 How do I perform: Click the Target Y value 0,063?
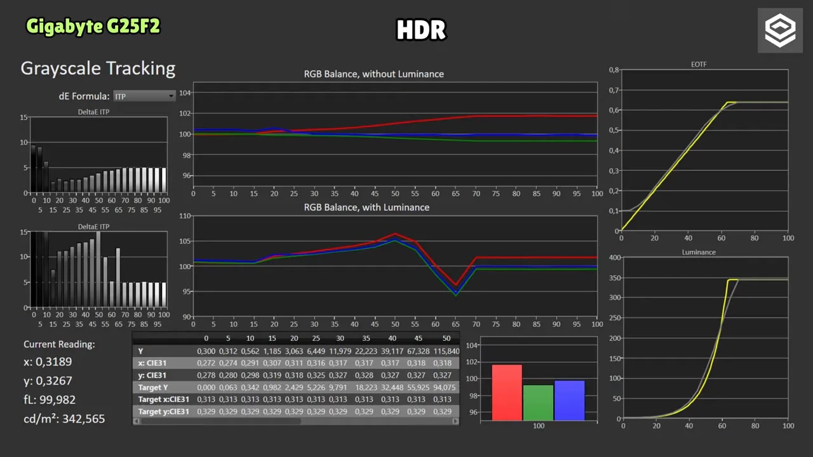(x=228, y=387)
